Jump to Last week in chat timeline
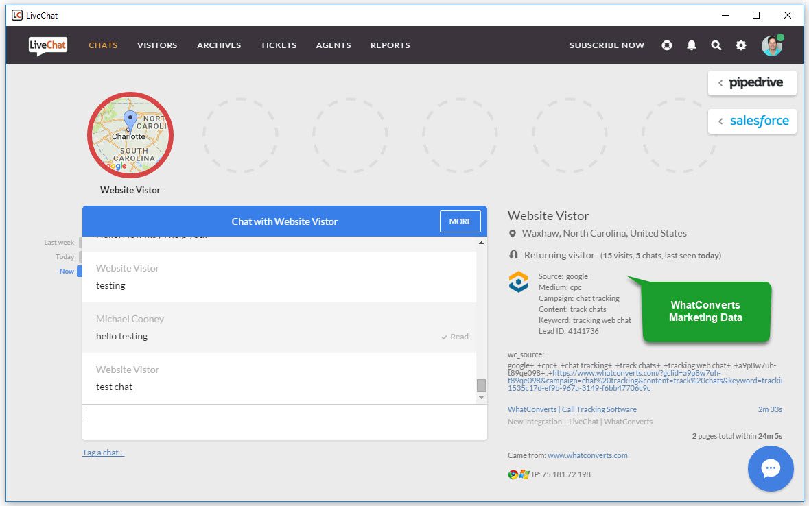 [x=59, y=243]
